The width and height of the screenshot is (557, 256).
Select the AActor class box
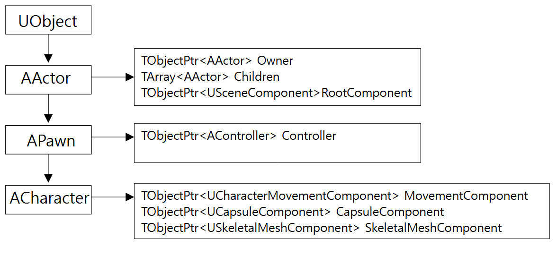tap(48, 79)
